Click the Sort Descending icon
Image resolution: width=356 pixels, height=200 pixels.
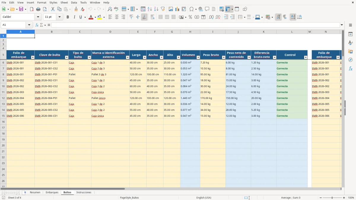click(156, 9)
